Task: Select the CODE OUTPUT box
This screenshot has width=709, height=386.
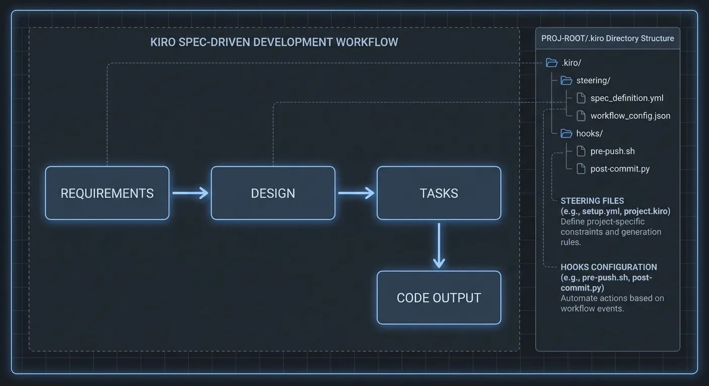Action: click(x=439, y=298)
